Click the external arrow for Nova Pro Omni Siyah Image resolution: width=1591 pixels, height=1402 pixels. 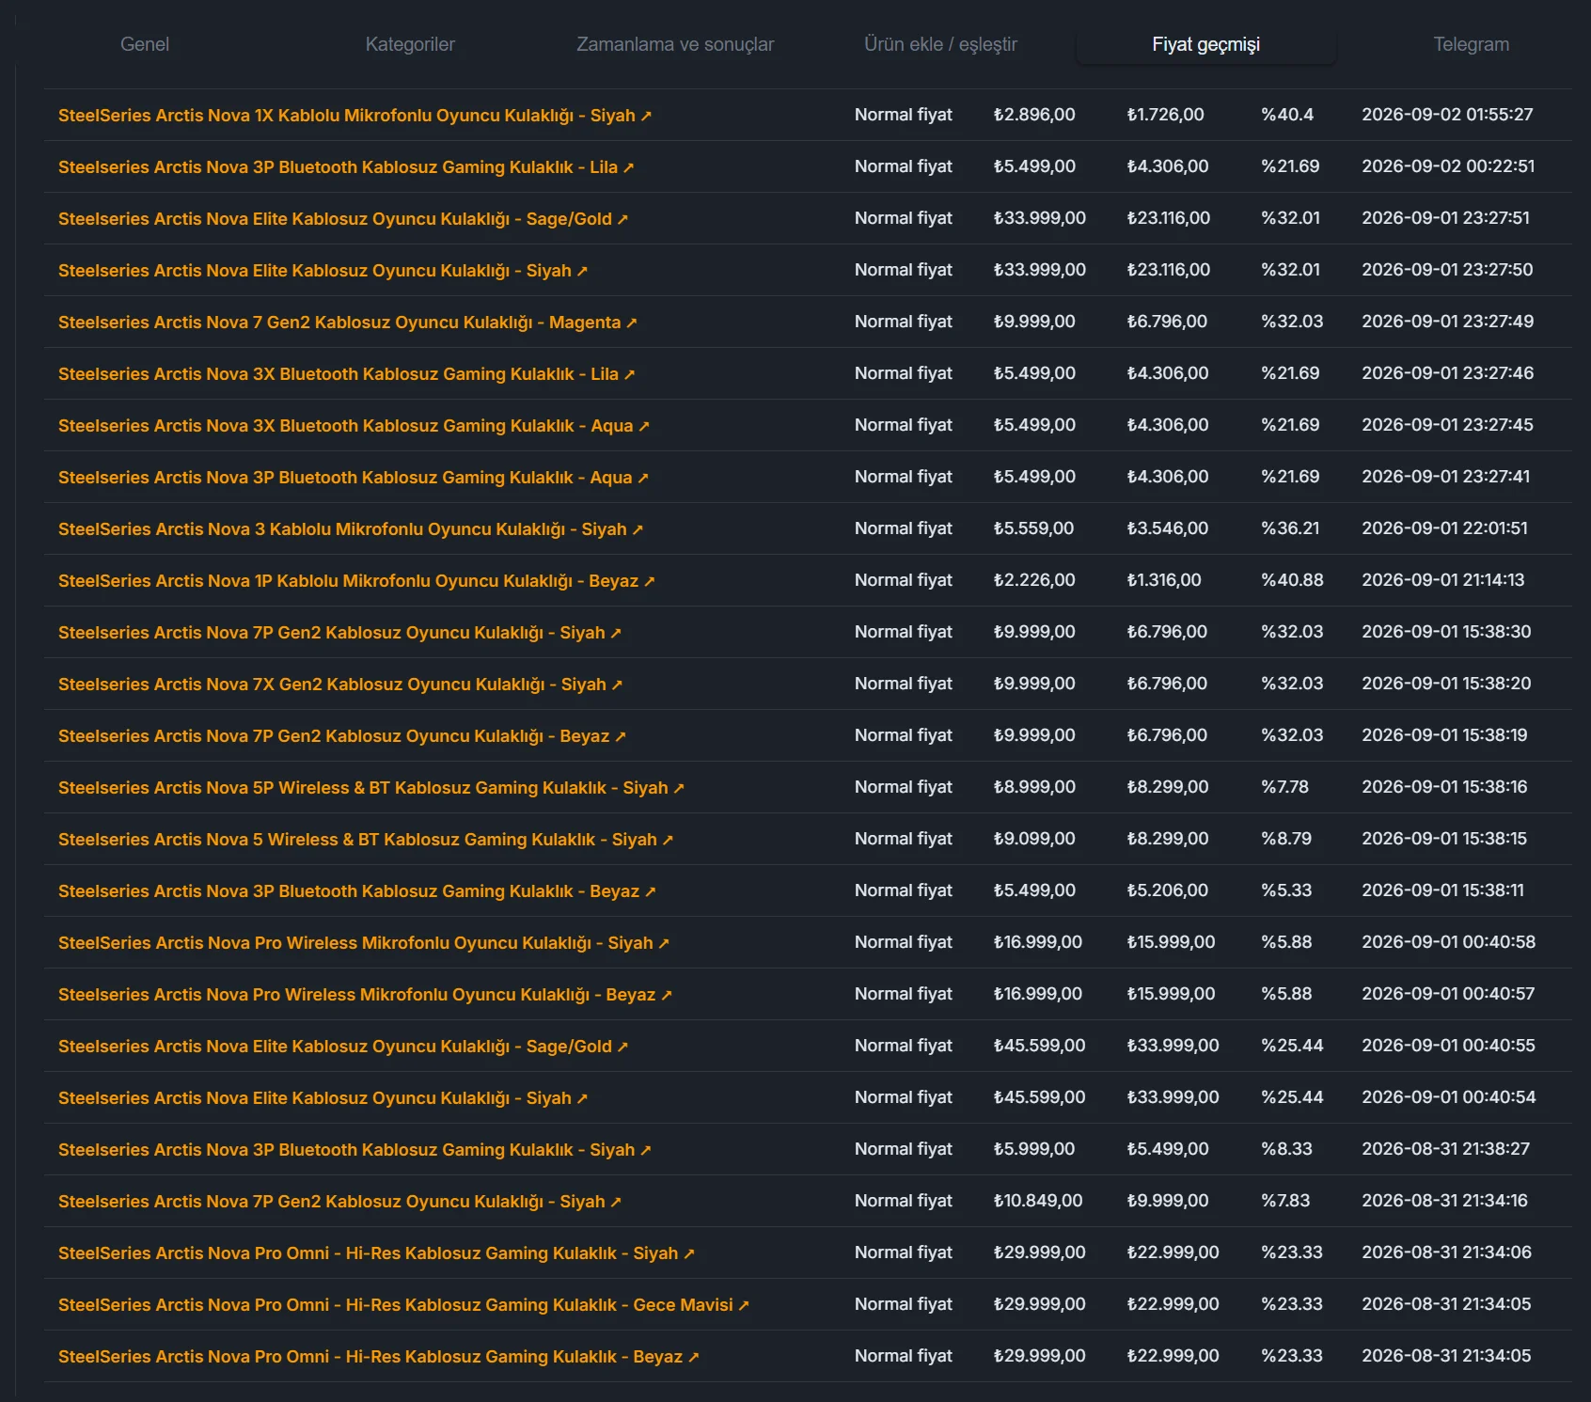(x=689, y=1253)
